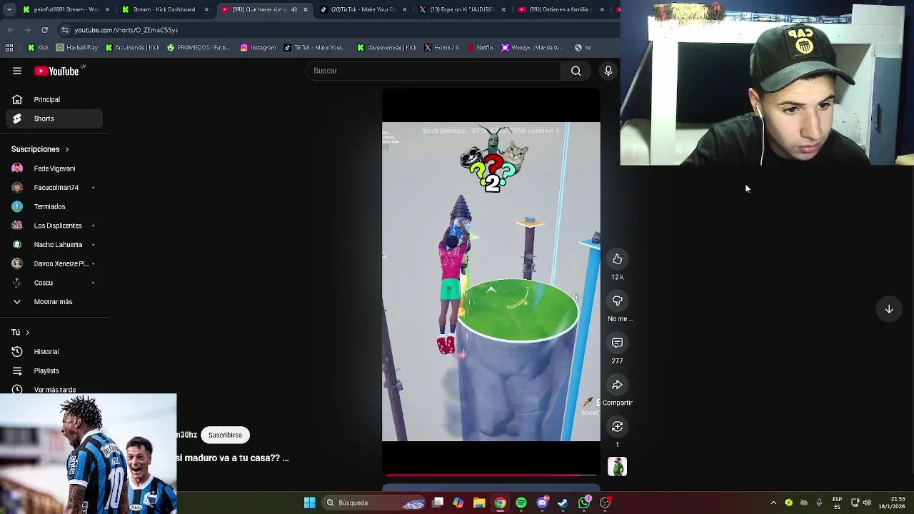Open Termiados subscription channel
The width and height of the screenshot is (914, 514).
point(54,206)
